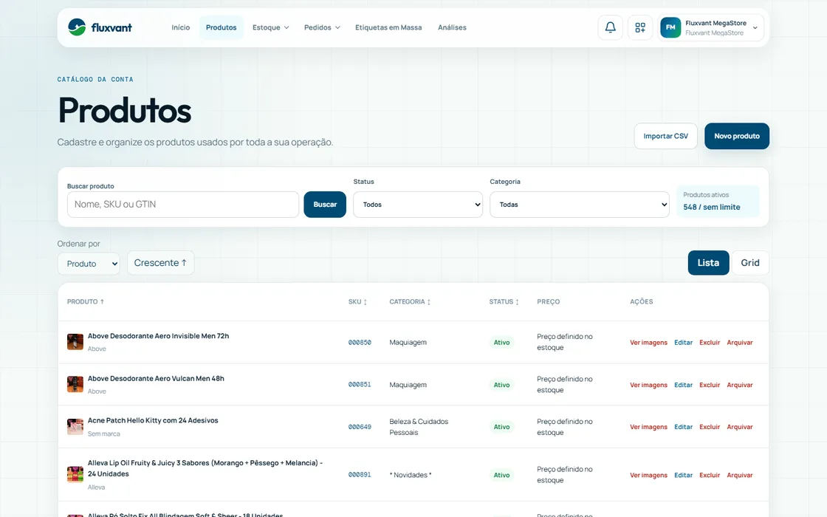Click Excluir for Acne Patch Hello Kitty
This screenshot has width=827, height=517.
(710, 427)
